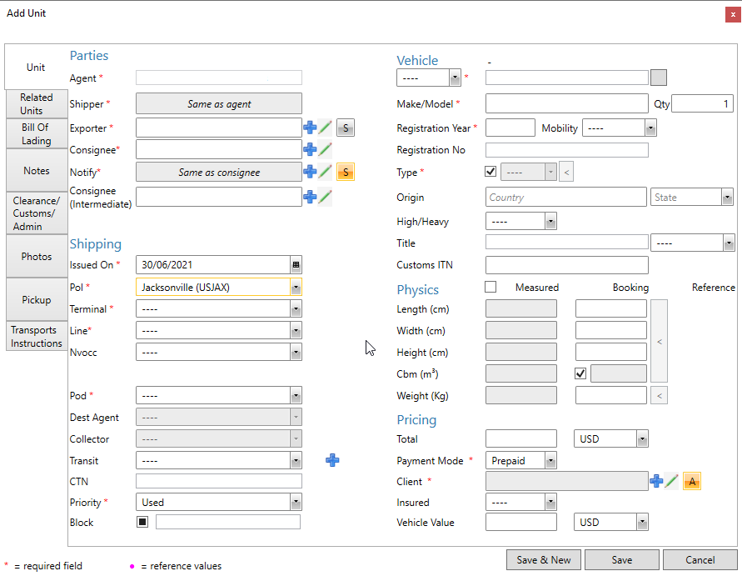Click the Shipper field showing Same as agent
This screenshot has height=576, width=742.
[x=218, y=103]
